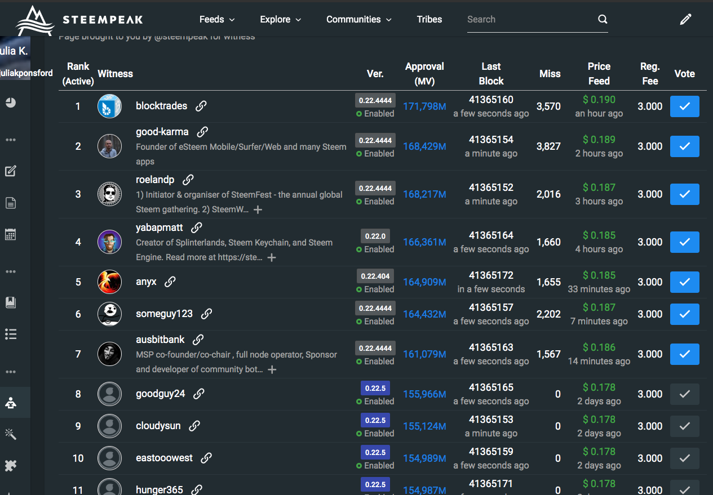Click anyx approval 164,909M value
Screen dimensions: 713x495
(424, 282)
